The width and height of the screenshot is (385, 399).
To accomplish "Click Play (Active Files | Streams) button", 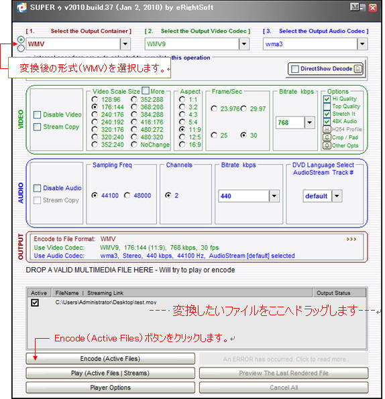I will coord(111,374).
